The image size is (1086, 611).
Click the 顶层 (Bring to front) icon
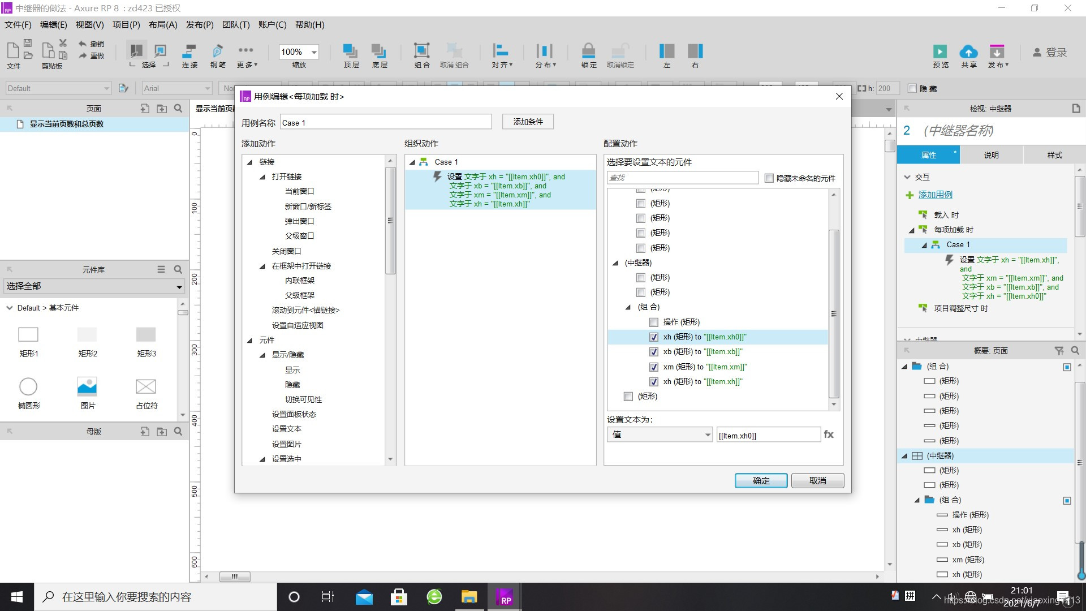tap(351, 51)
